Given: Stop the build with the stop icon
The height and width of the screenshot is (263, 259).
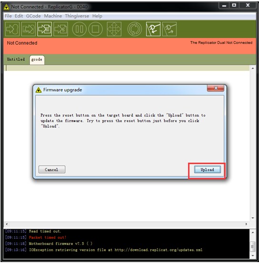Looking at the screenshot, I should tap(95, 29).
